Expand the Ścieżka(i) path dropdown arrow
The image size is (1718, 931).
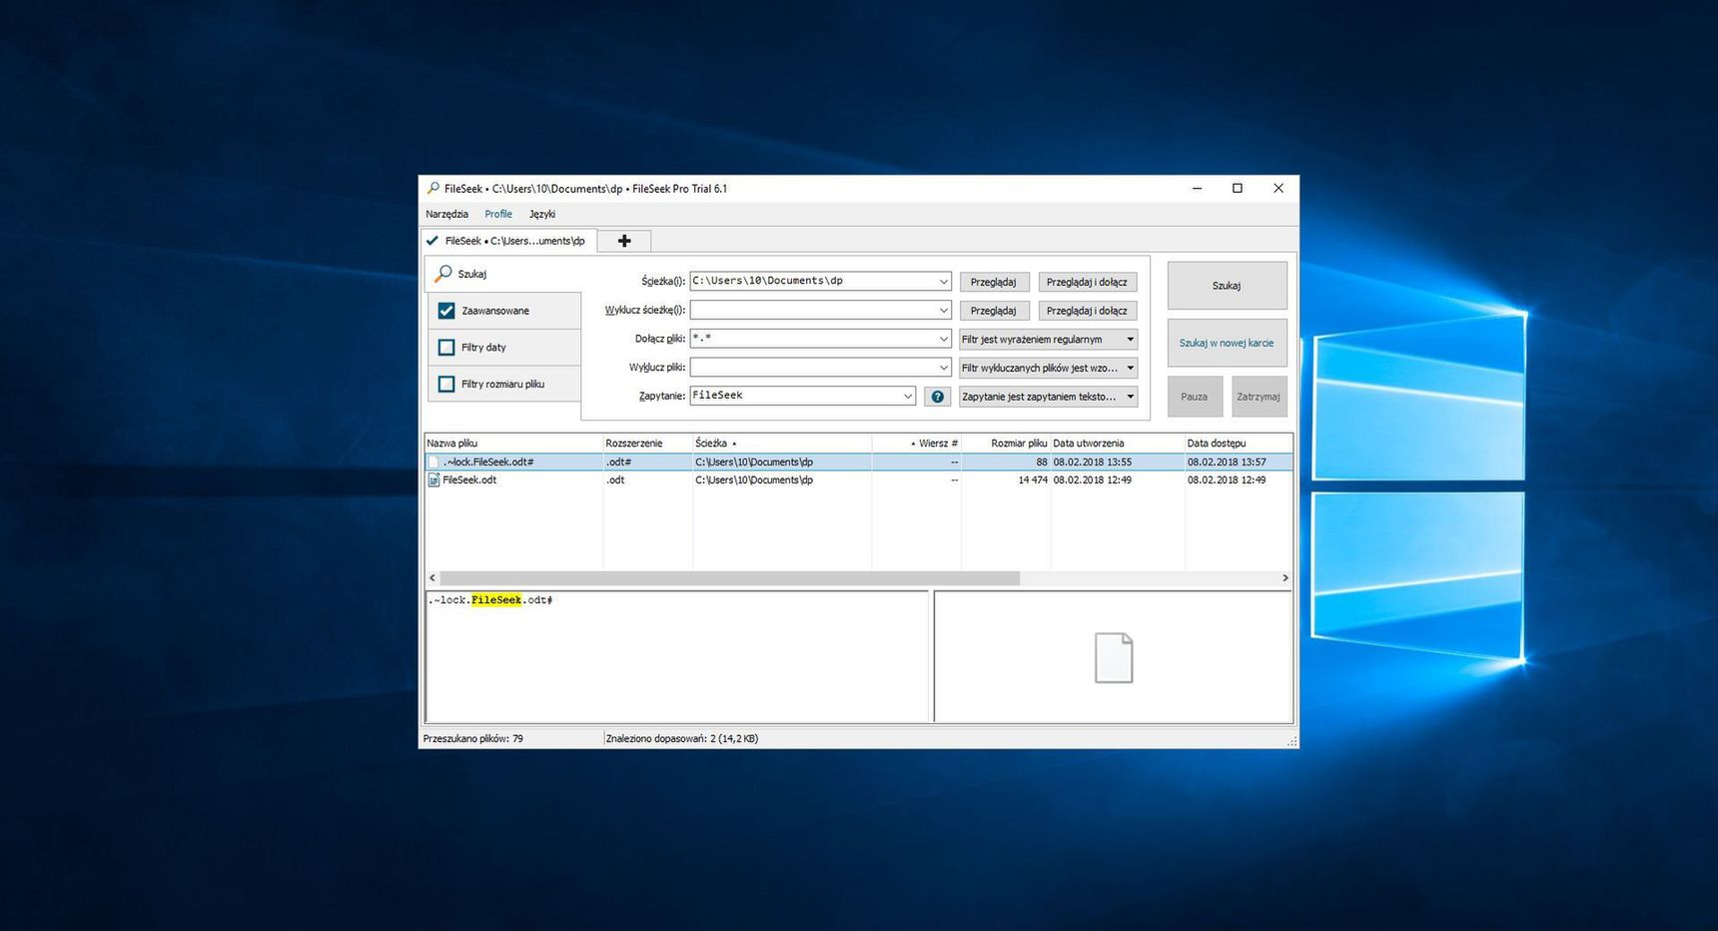click(943, 282)
